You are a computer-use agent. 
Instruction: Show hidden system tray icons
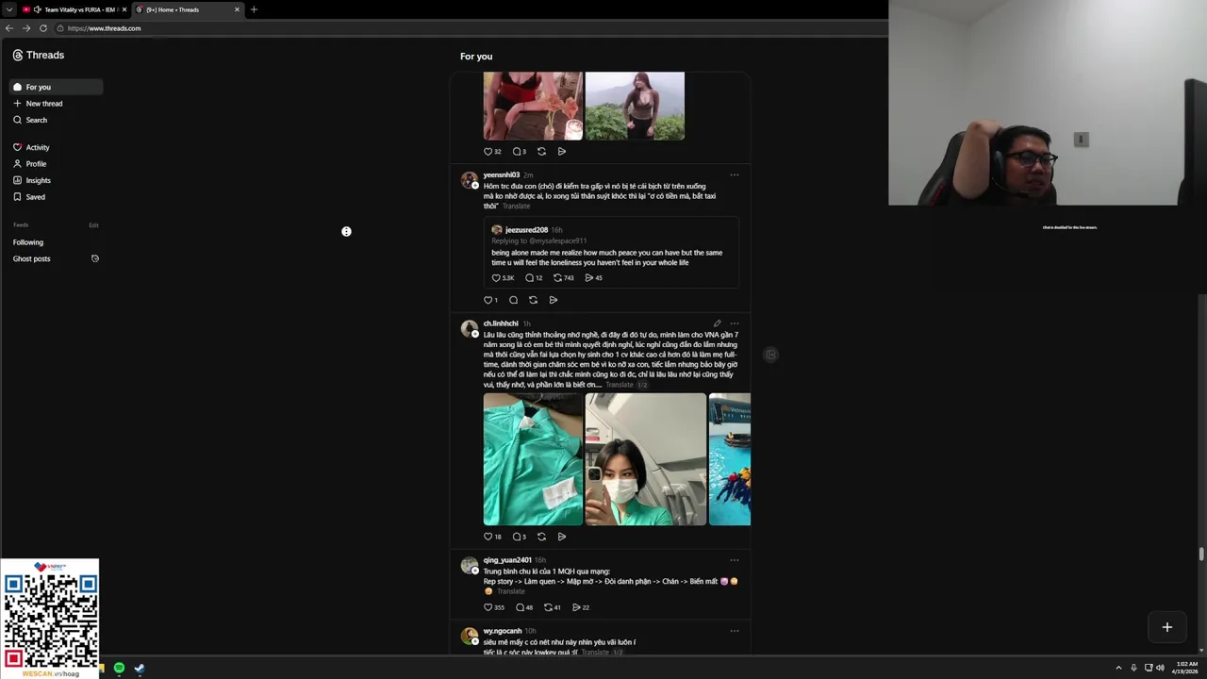[1118, 668]
